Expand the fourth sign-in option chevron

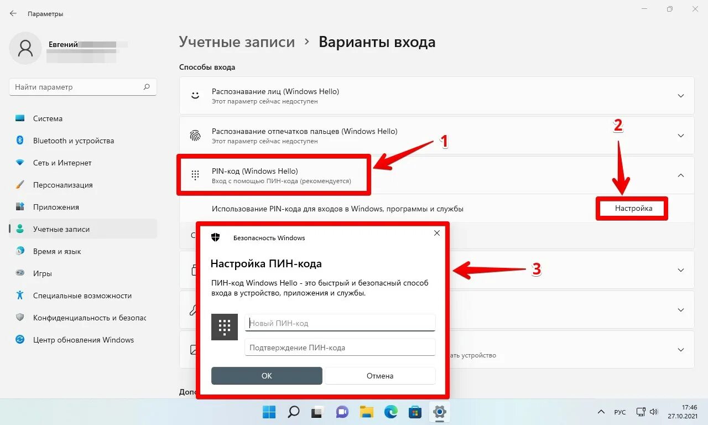click(x=681, y=270)
